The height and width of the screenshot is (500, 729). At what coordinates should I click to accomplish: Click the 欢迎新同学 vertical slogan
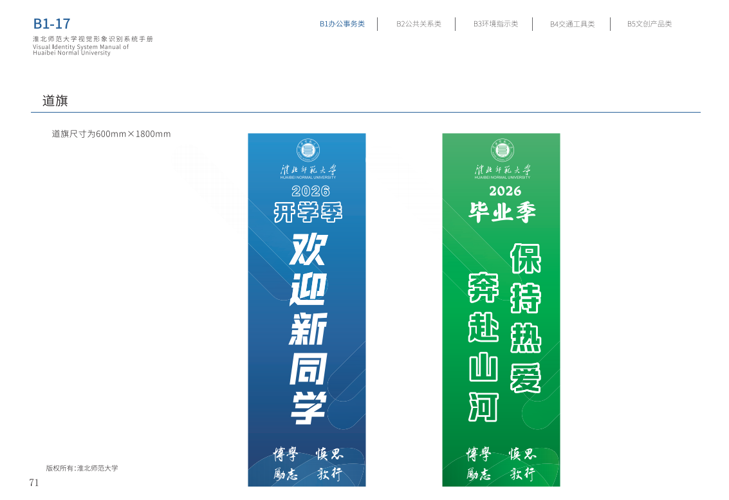tap(308, 329)
